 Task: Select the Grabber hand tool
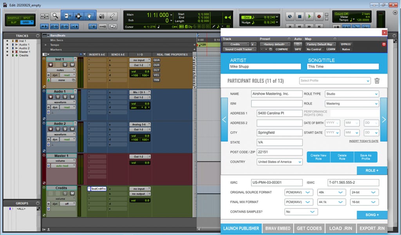point(90,16)
